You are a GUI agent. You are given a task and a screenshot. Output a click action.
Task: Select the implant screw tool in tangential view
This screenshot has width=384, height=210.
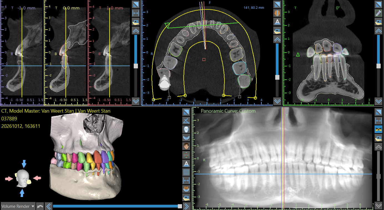pos(379,13)
